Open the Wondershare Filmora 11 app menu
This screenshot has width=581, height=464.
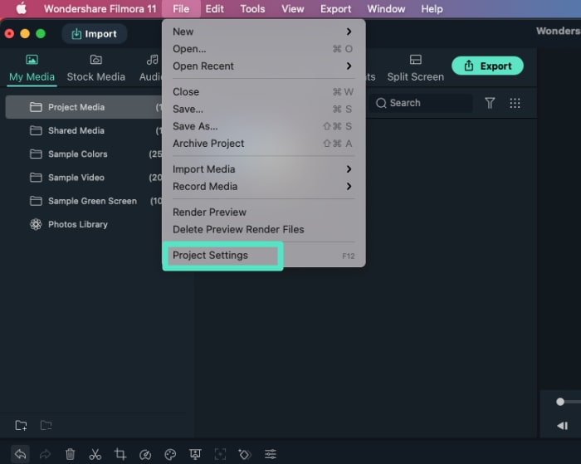(x=100, y=8)
